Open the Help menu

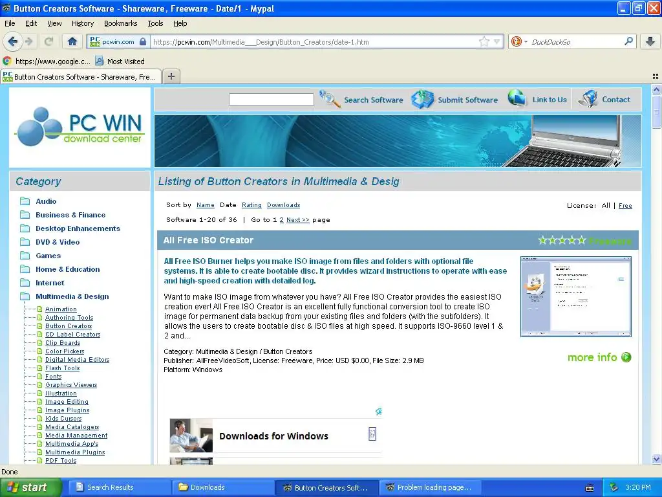tap(180, 23)
